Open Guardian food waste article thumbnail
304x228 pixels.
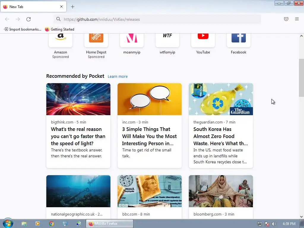(221, 99)
